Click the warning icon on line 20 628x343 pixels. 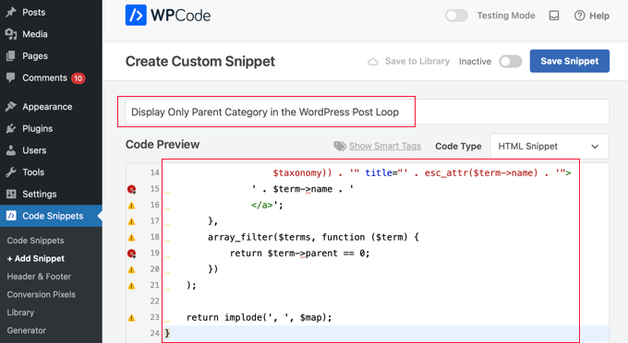[x=131, y=270]
